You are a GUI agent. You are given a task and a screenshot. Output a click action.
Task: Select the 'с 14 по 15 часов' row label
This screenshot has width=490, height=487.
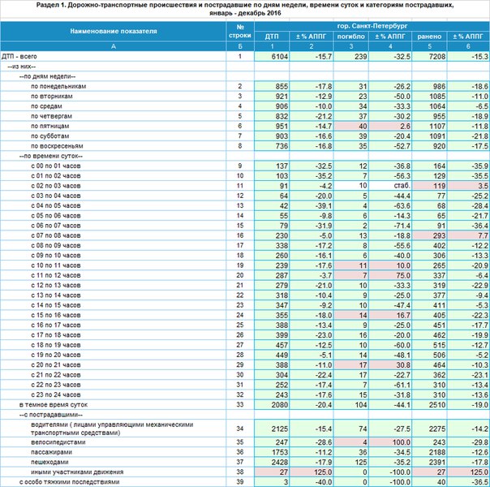(56, 305)
